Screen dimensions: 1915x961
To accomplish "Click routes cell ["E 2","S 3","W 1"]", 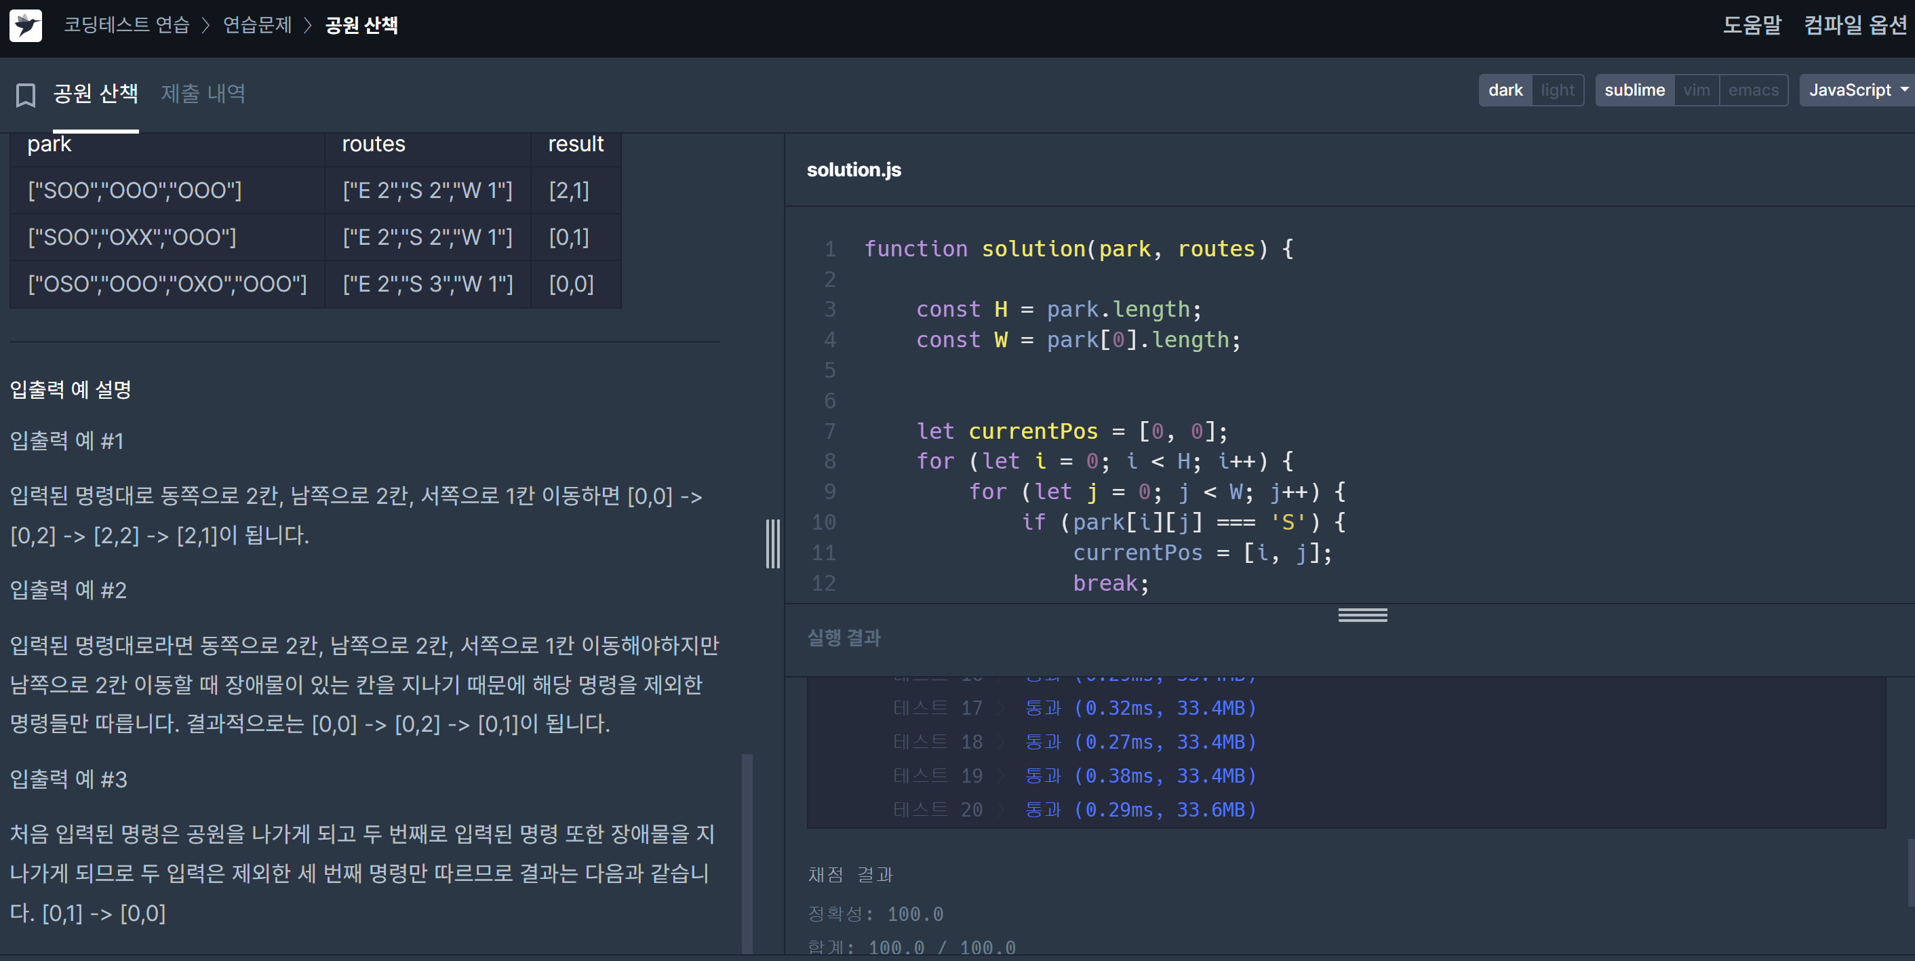I will (x=427, y=285).
